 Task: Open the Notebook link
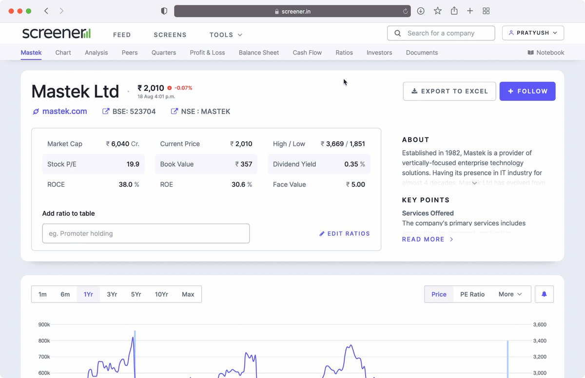point(546,53)
